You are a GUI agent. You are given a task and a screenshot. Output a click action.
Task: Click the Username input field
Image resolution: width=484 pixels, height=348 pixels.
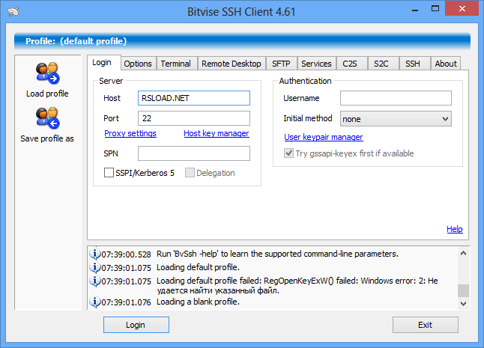tap(396, 98)
